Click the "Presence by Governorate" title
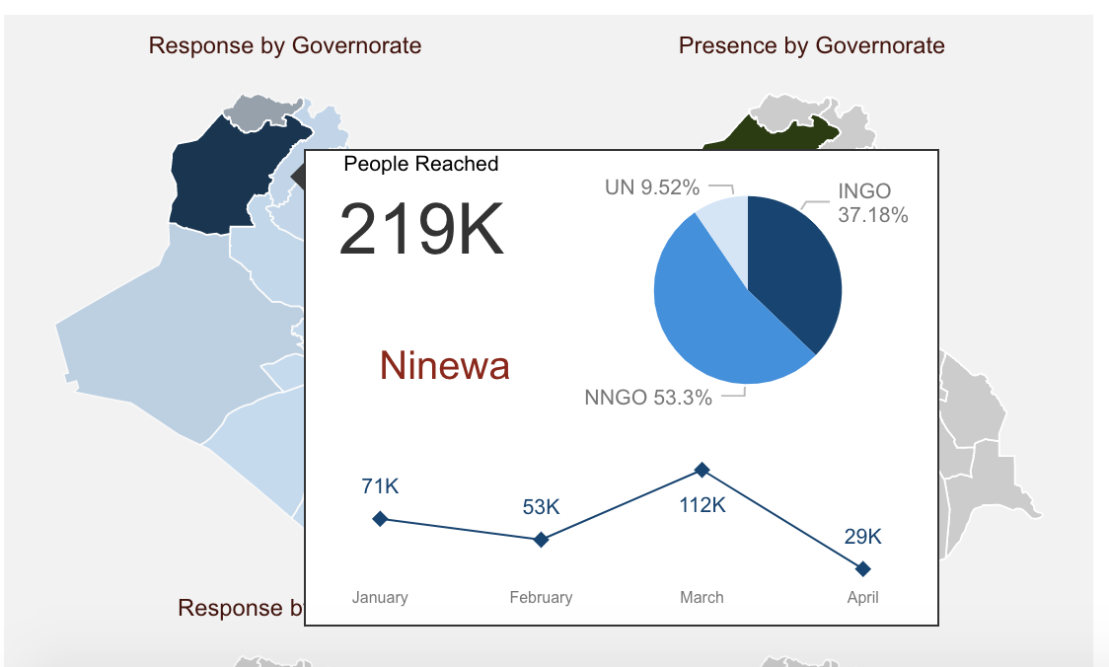The width and height of the screenshot is (1109, 667). [x=811, y=45]
